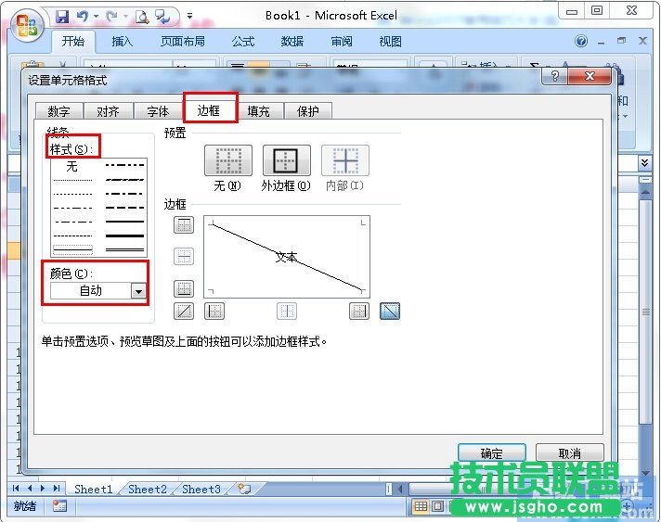
Task: Toggle diagonal up border button
Action: pyautogui.click(x=184, y=312)
